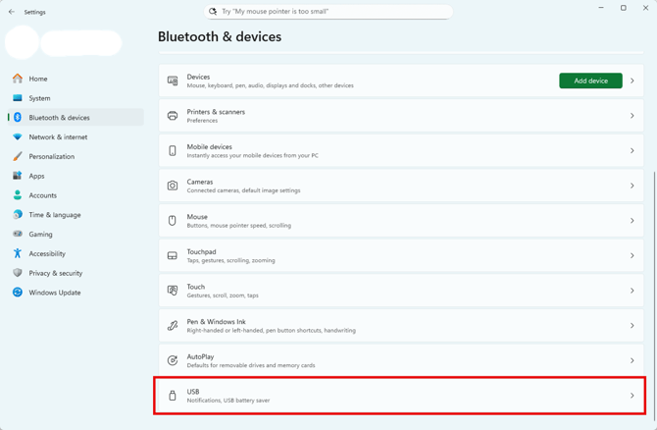Image resolution: width=657 pixels, height=430 pixels.
Task: Click the search magnifier icon
Action: point(213,12)
